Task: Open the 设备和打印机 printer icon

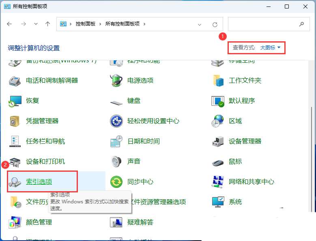Action: tap(15, 162)
